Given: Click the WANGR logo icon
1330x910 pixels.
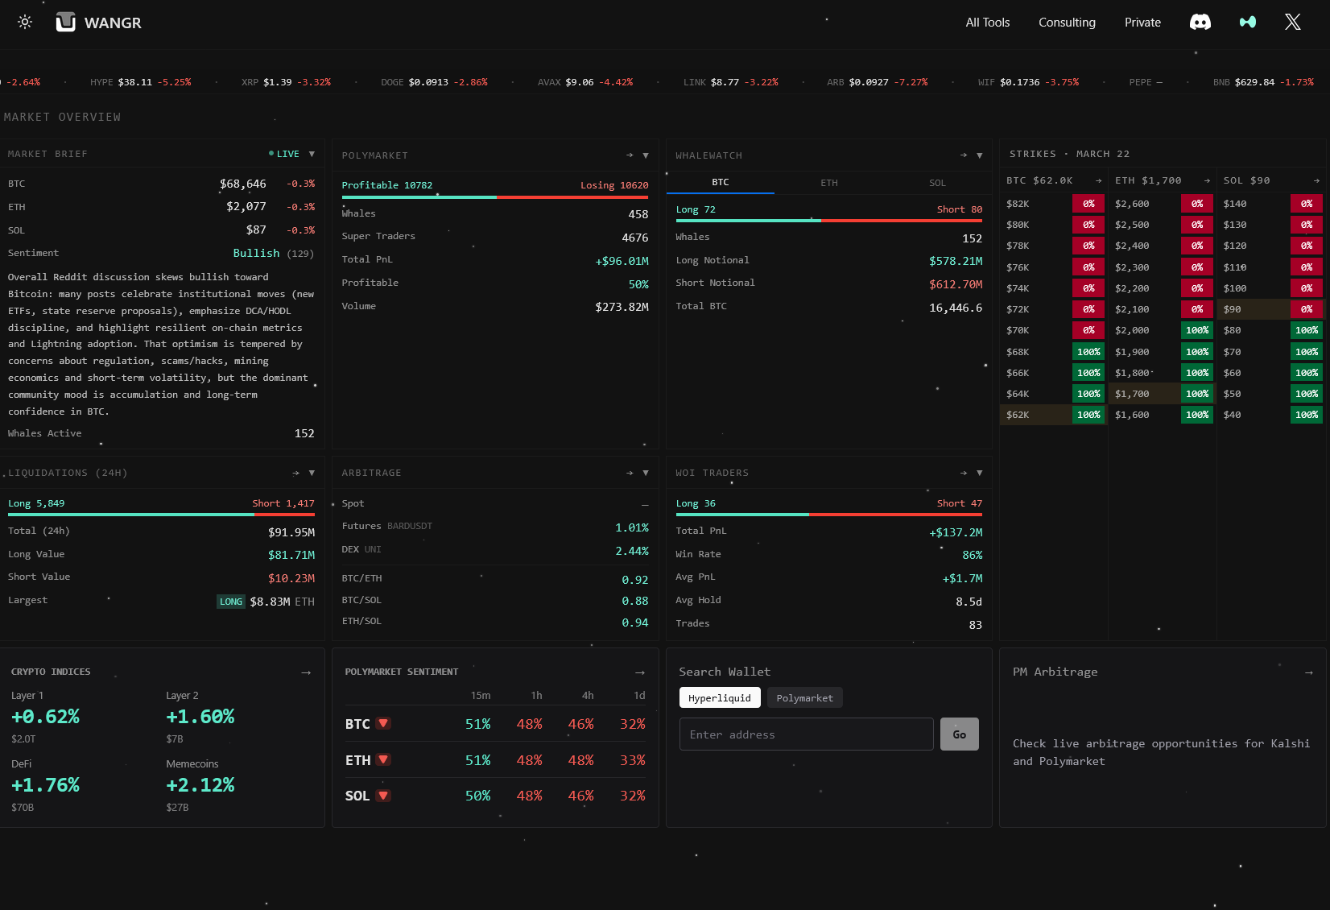Looking at the screenshot, I should (66, 23).
